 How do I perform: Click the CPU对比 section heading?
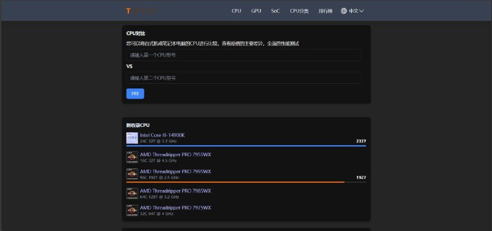(135, 34)
